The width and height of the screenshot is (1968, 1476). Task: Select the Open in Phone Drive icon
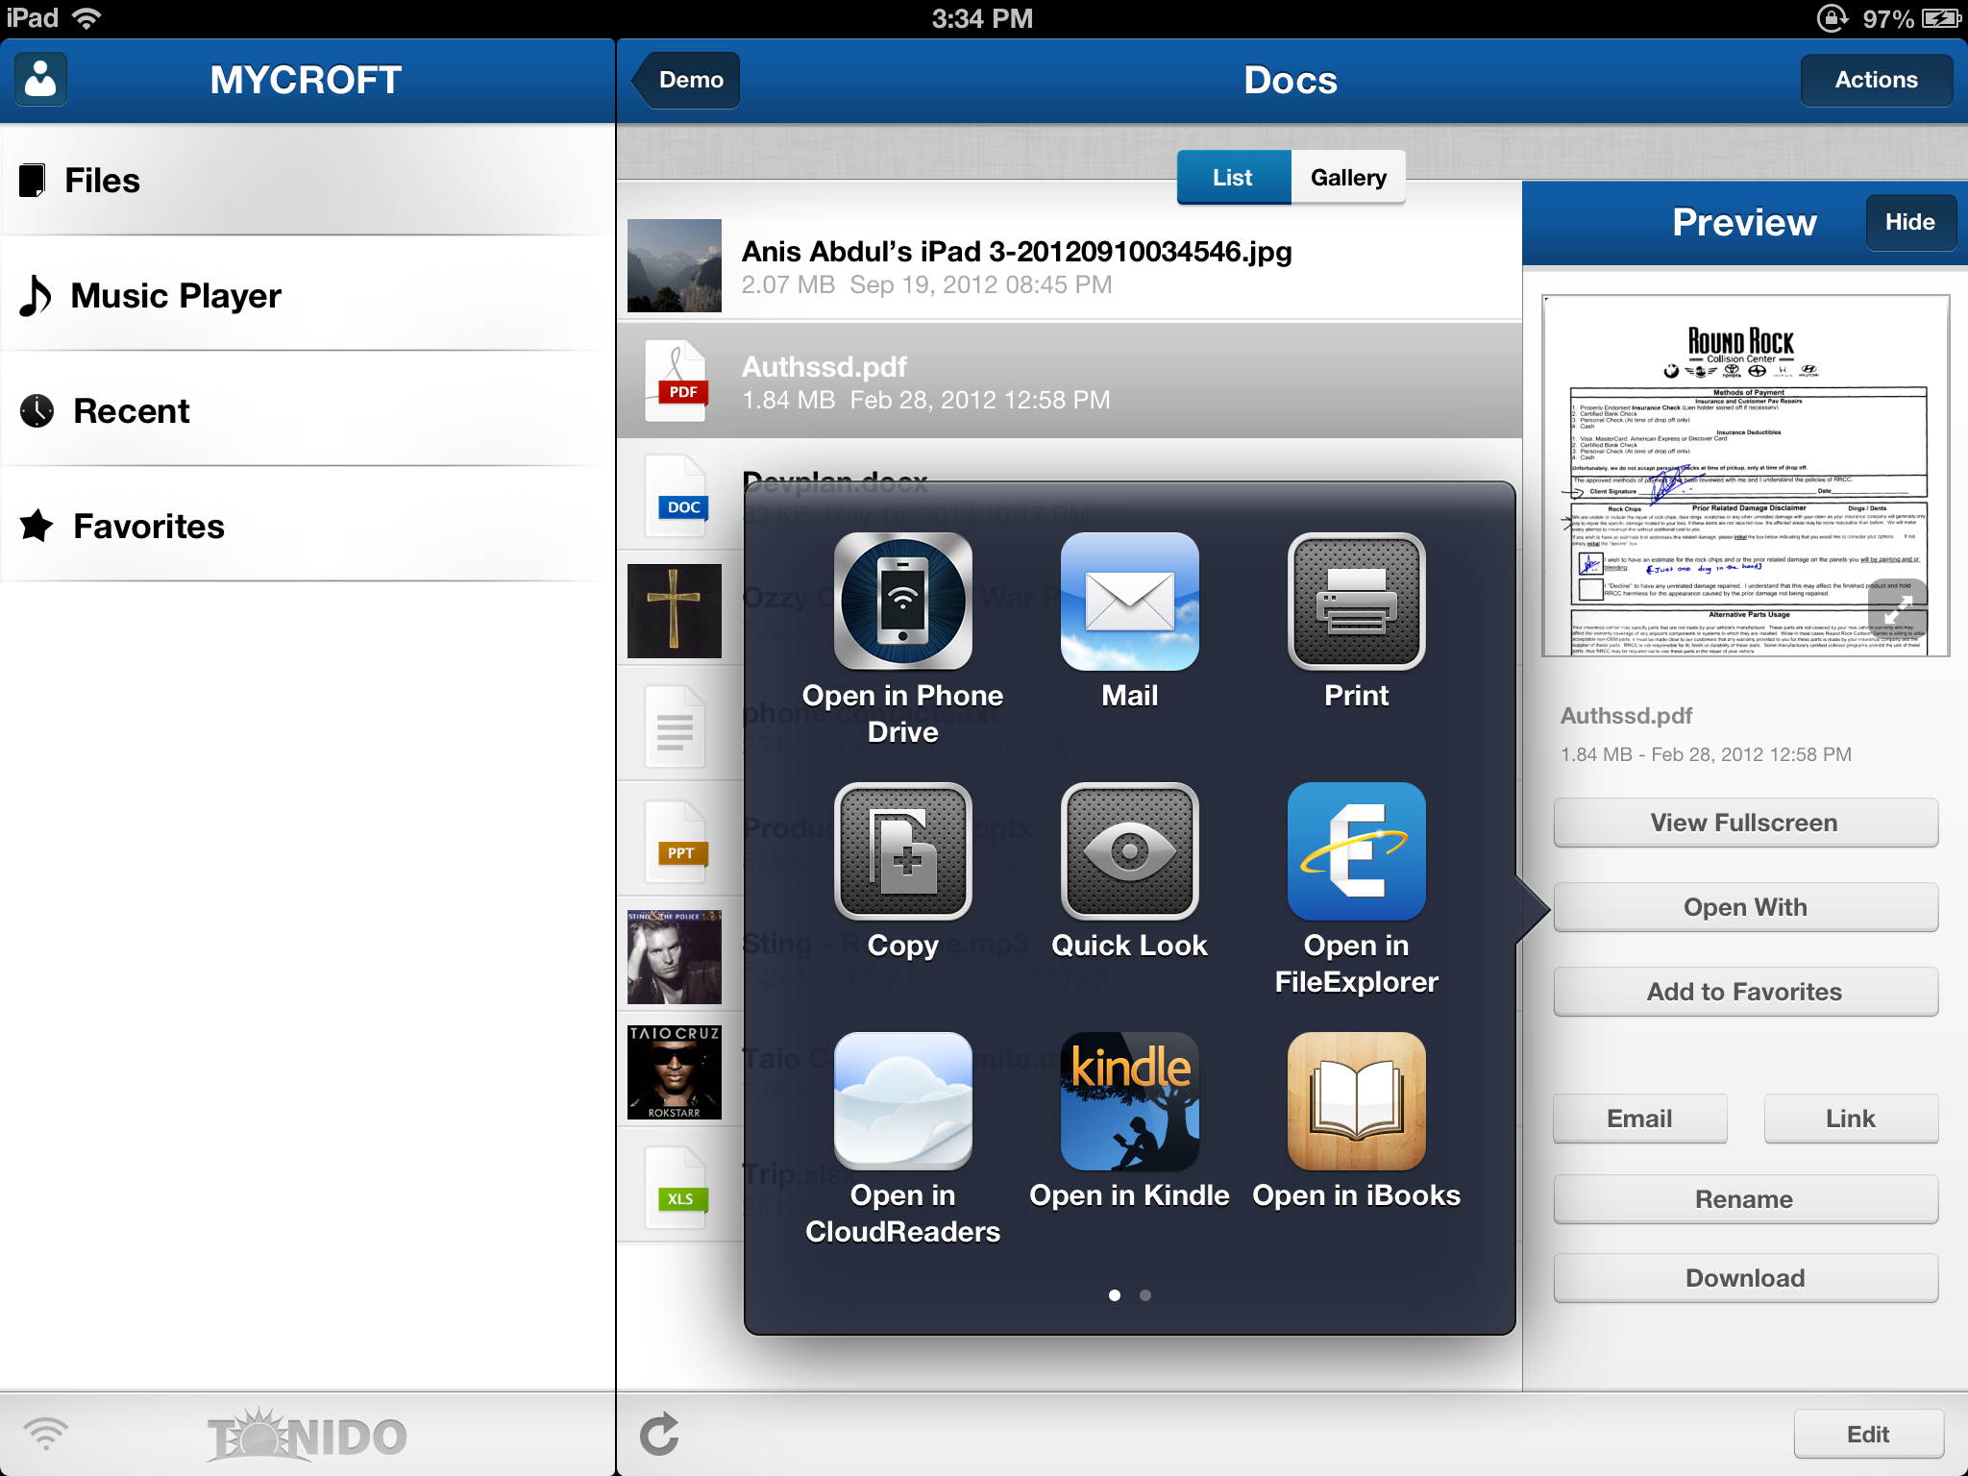point(902,602)
